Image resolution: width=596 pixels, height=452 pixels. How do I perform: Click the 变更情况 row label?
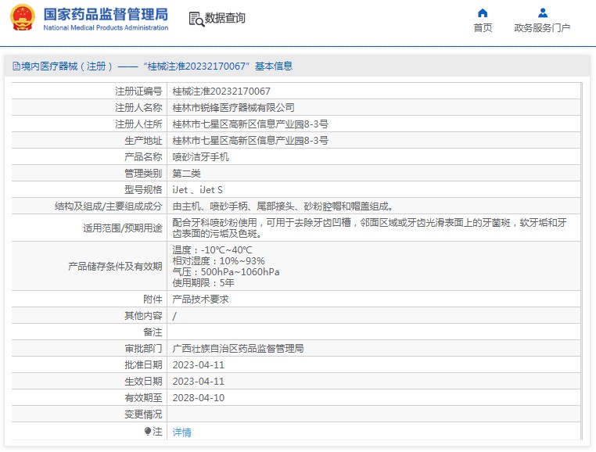click(143, 414)
